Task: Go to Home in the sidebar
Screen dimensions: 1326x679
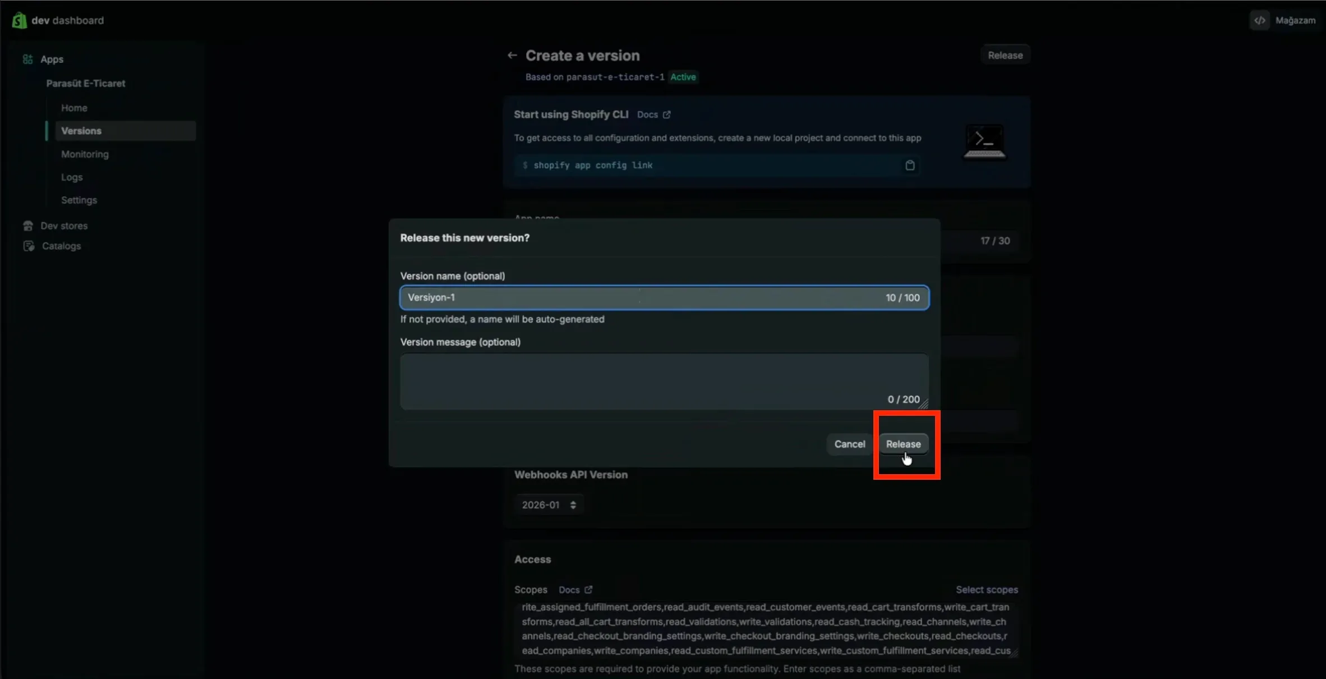Action: pyautogui.click(x=74, y=108)
